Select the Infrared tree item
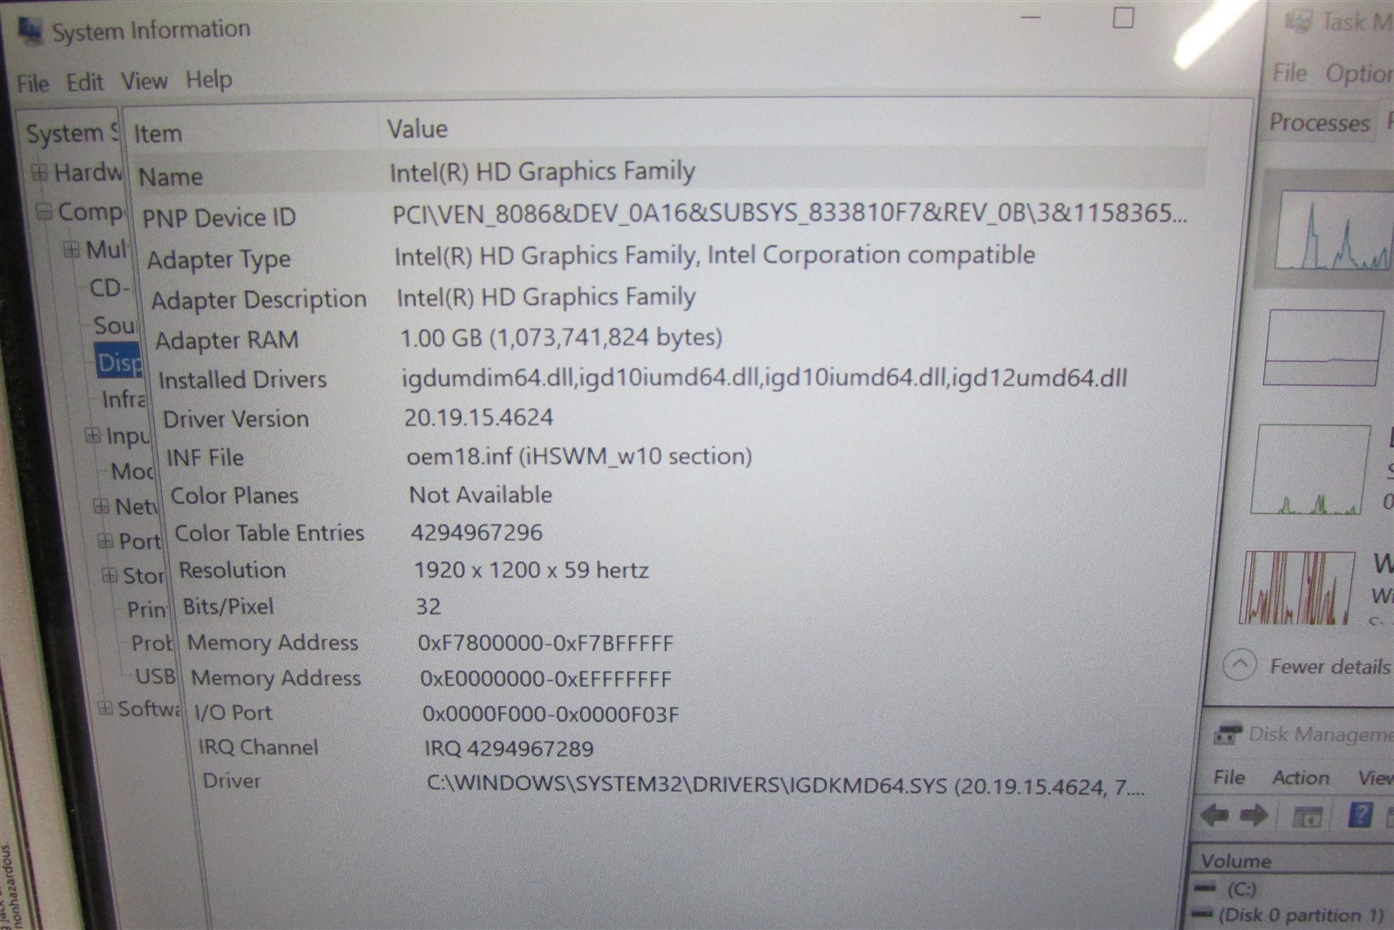This screenshot has width=1394, height=930. point(124,399)
